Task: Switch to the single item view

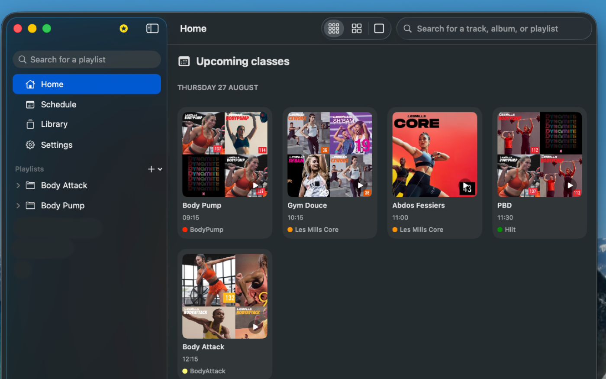Action: click(379, 29)
